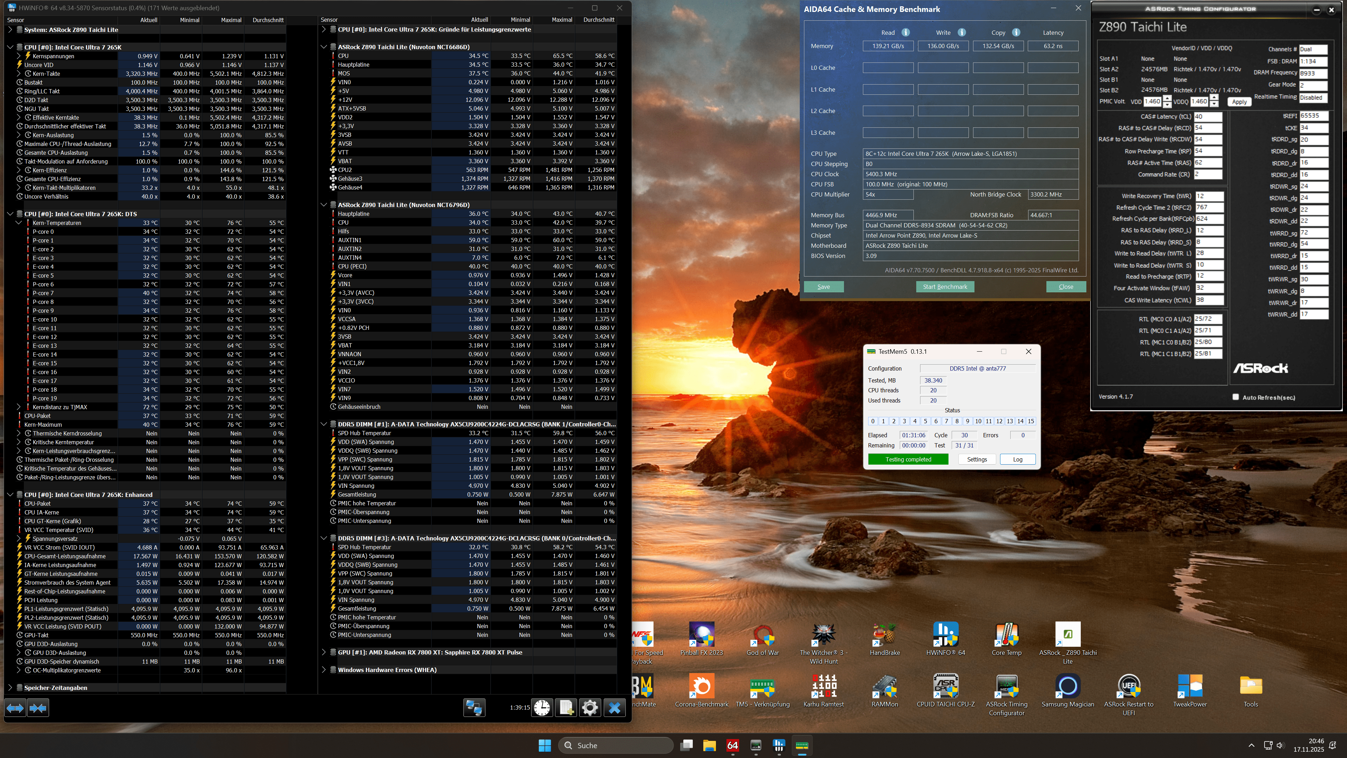Open HWiNFO remote network monitors icon
Viewport: 1347px width, 758px height.
click(474, 708)
